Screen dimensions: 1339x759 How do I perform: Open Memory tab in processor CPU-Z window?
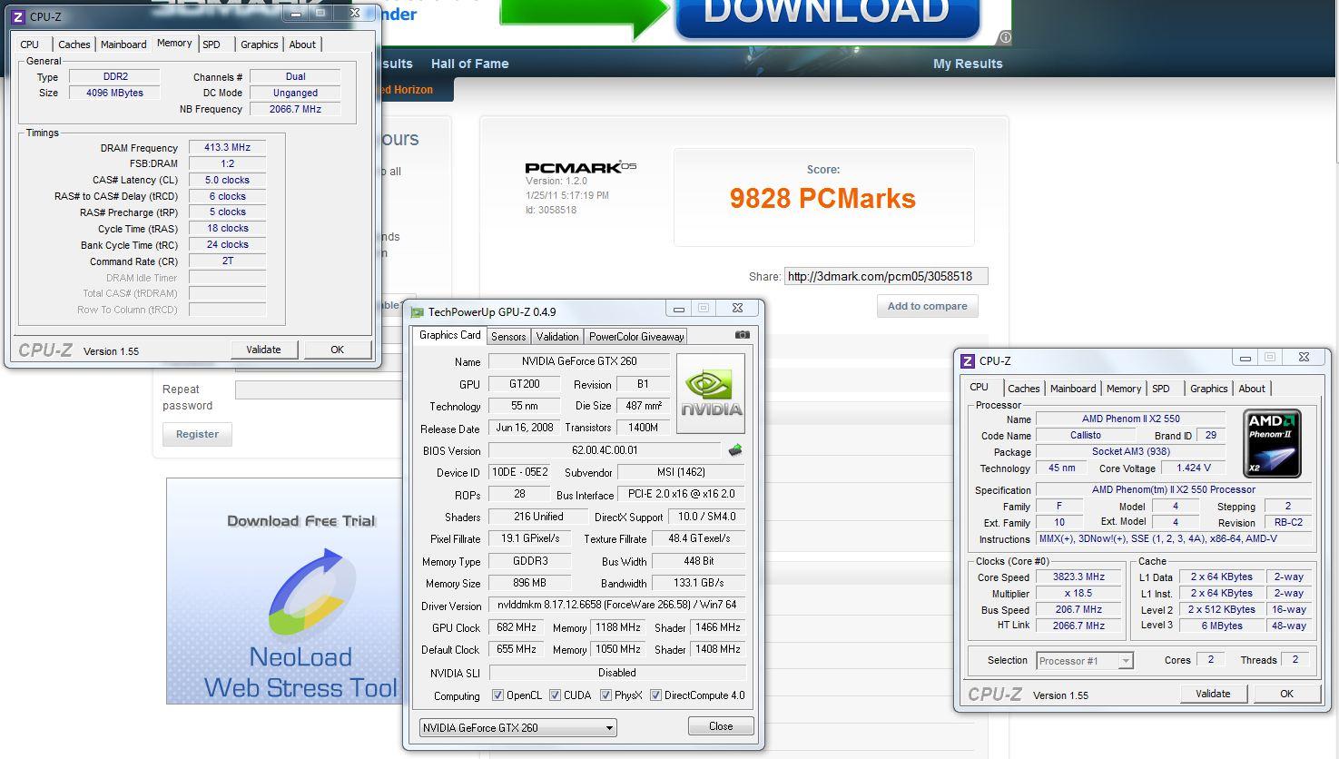(1124, 389)
